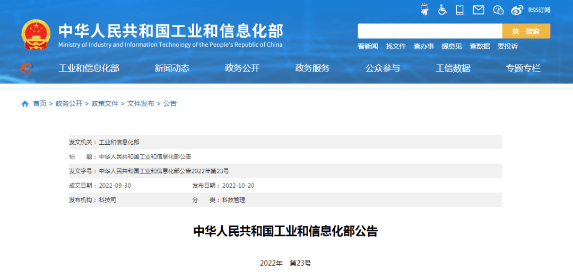This screenshot has width=573, height=279.
Task: Open the accessibility wheelchair icon
Action: [x=442, y=10]
